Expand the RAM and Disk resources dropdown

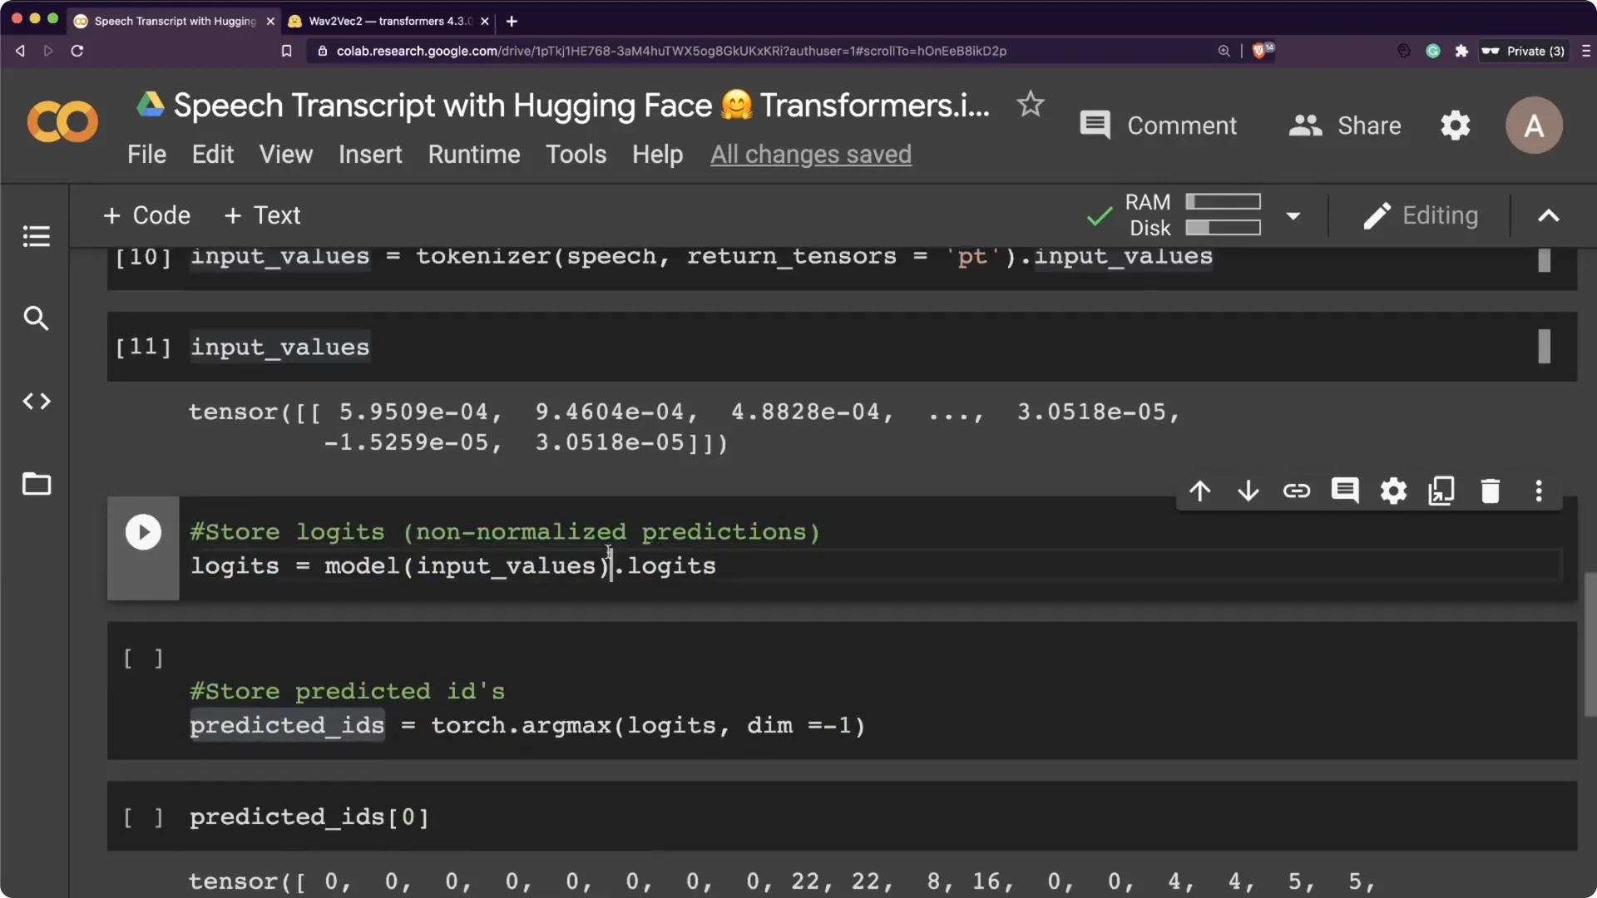(1293, 215)
